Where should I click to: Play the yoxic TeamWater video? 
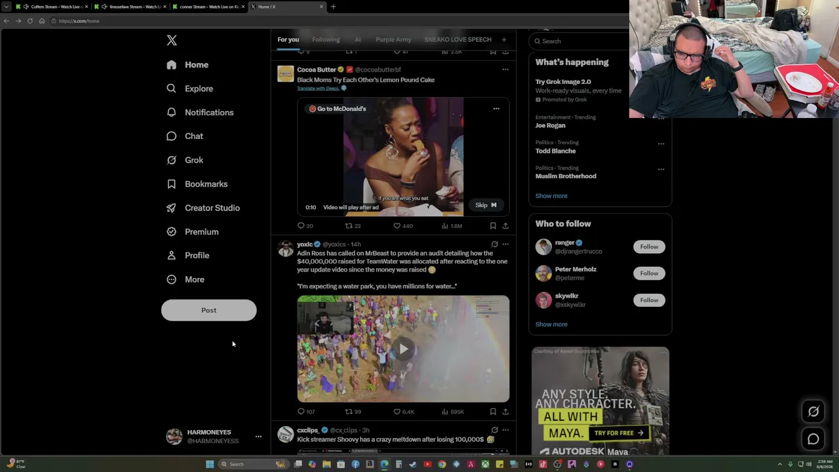403,349
